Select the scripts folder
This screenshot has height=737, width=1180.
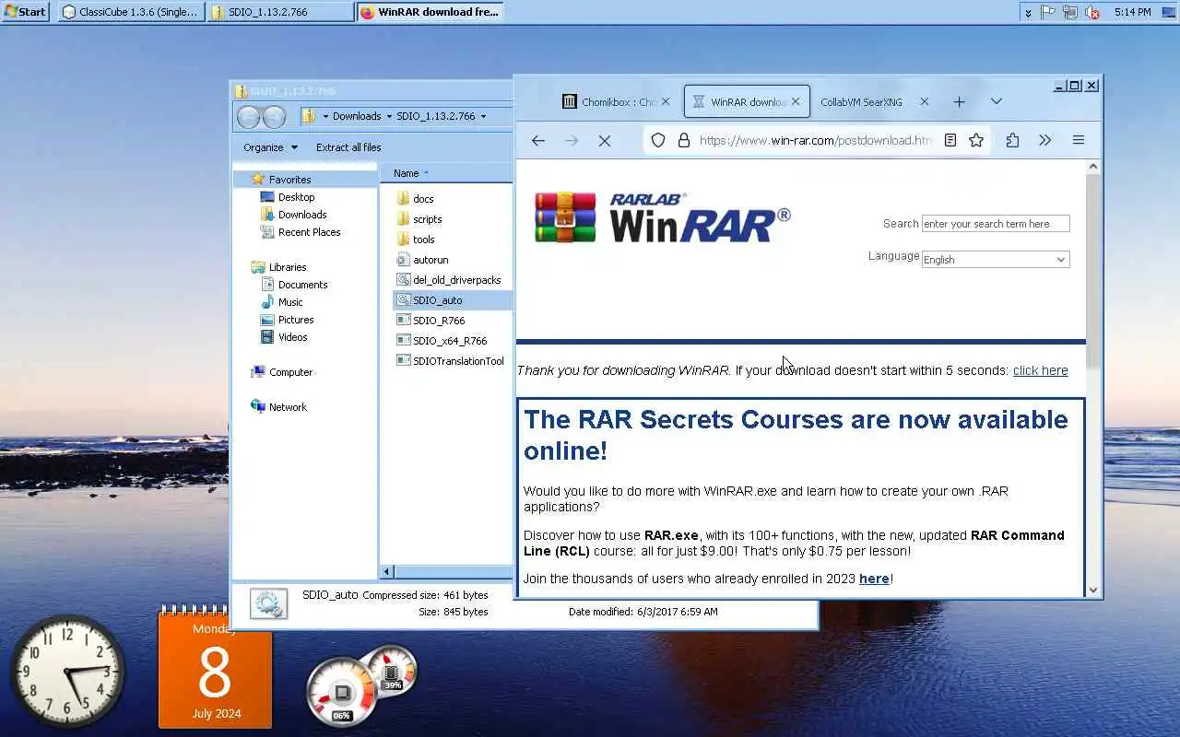click(427, 219)
